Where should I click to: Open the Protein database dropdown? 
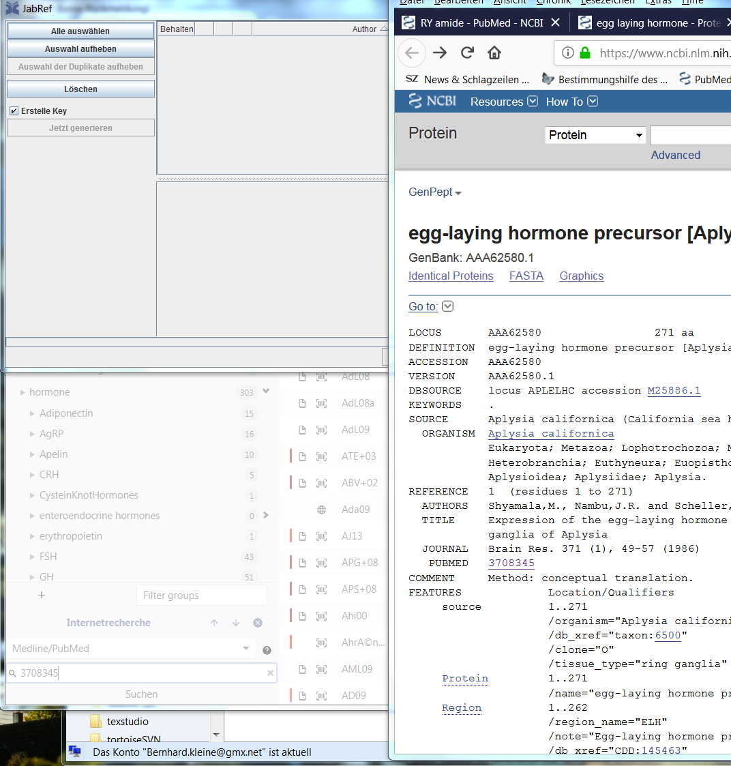click(595, 135)
